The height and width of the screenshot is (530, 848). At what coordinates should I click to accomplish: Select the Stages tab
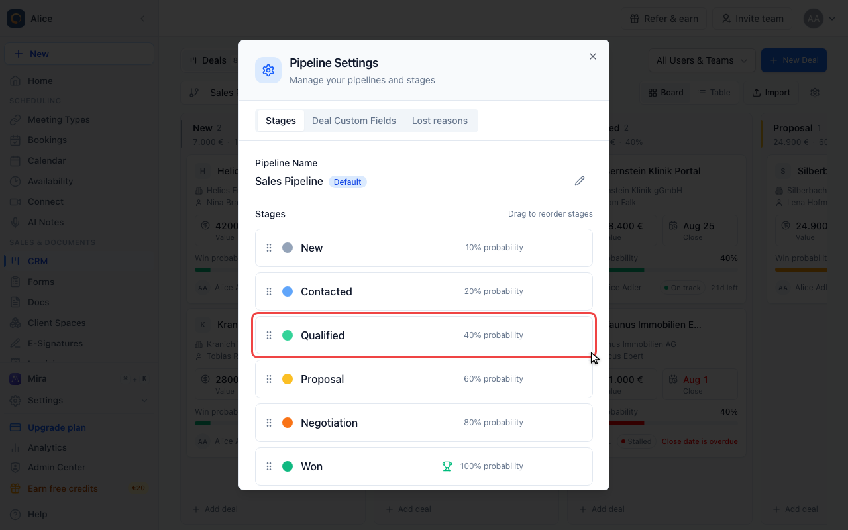click(281, 121)
